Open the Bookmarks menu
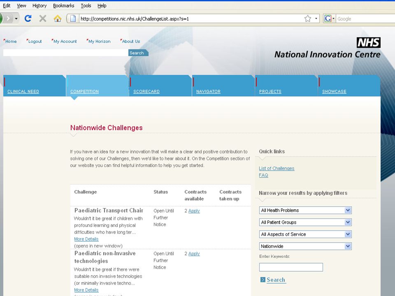The image size is (395, 296). (63, 5)
